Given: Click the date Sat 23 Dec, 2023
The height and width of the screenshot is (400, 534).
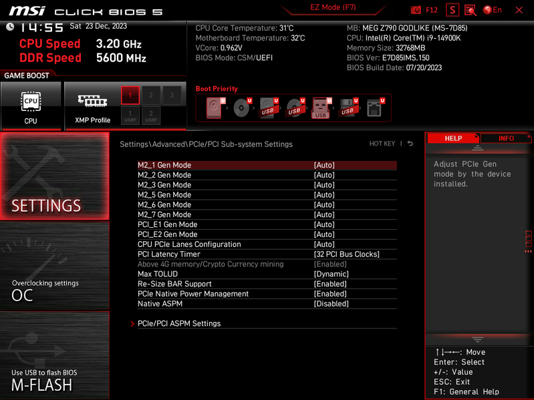Looking at the screenshot, I should [98, 26].
